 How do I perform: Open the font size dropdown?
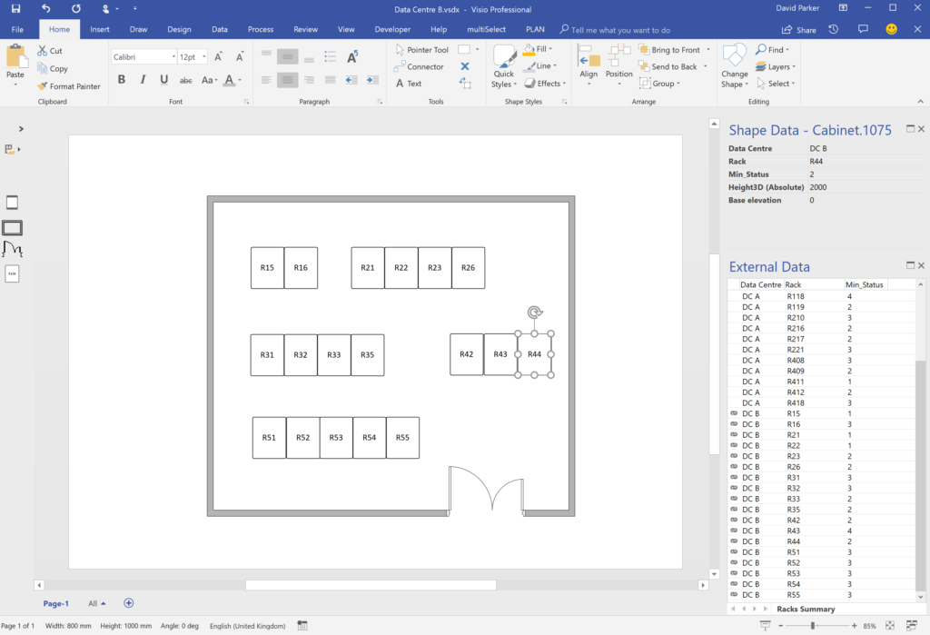[205, 56]
